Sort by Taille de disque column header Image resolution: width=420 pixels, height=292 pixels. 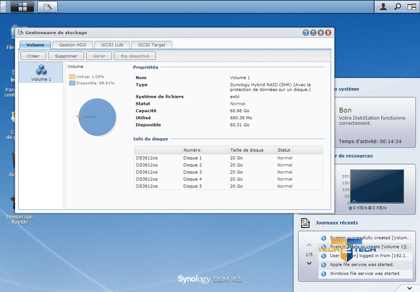(252, 150)
